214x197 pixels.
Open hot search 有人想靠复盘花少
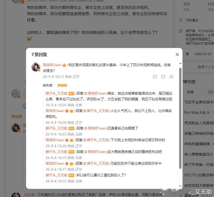(199, 154)
